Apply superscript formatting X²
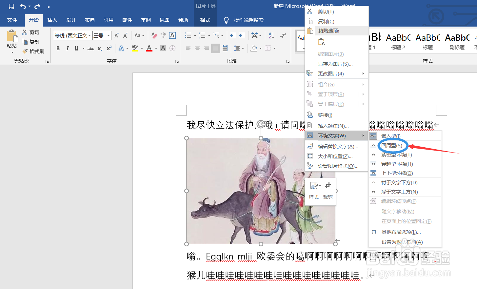Viewport: 477px width, 289px height. coord(109,49)
